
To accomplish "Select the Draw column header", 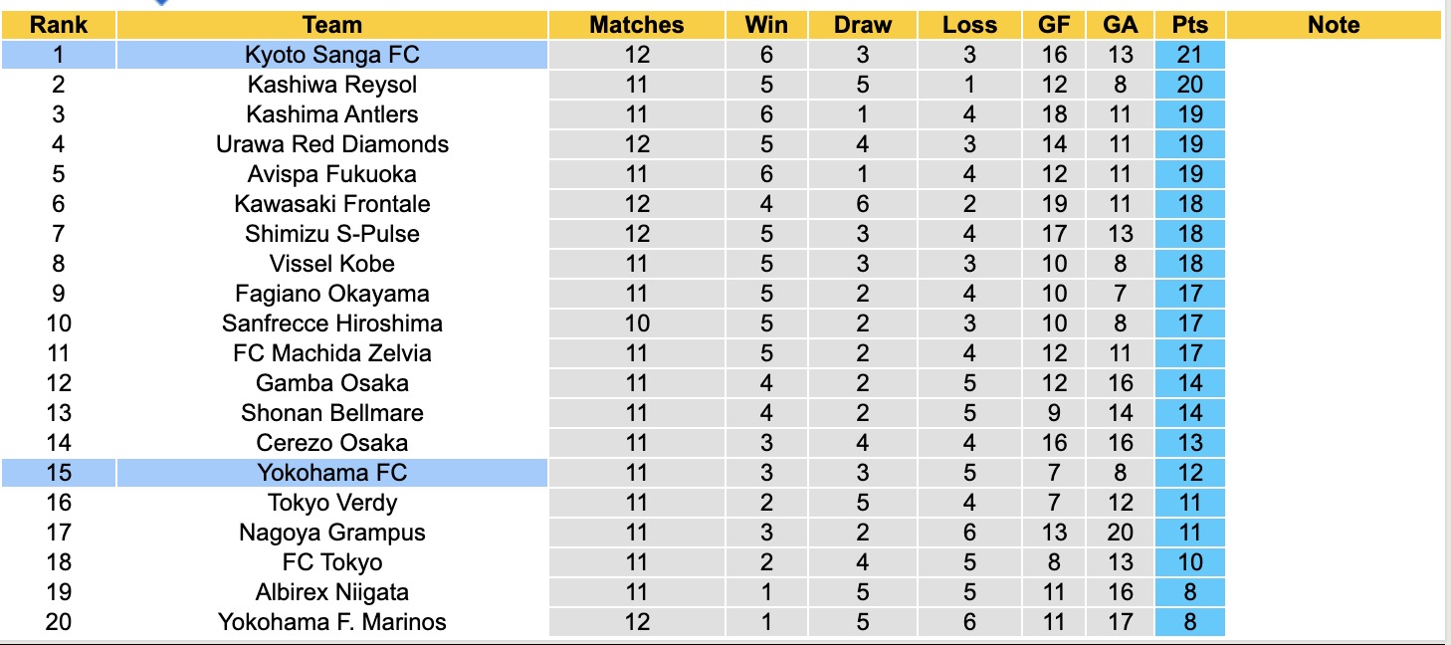I will pos(862,25).
